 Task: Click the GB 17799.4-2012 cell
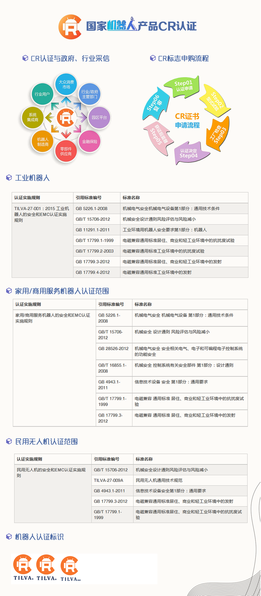(x=97, y=272)
